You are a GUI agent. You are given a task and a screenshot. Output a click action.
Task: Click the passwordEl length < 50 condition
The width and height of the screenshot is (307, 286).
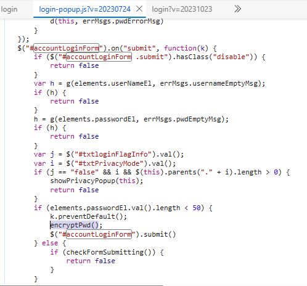pyautogui.click(x=123, y=208)
